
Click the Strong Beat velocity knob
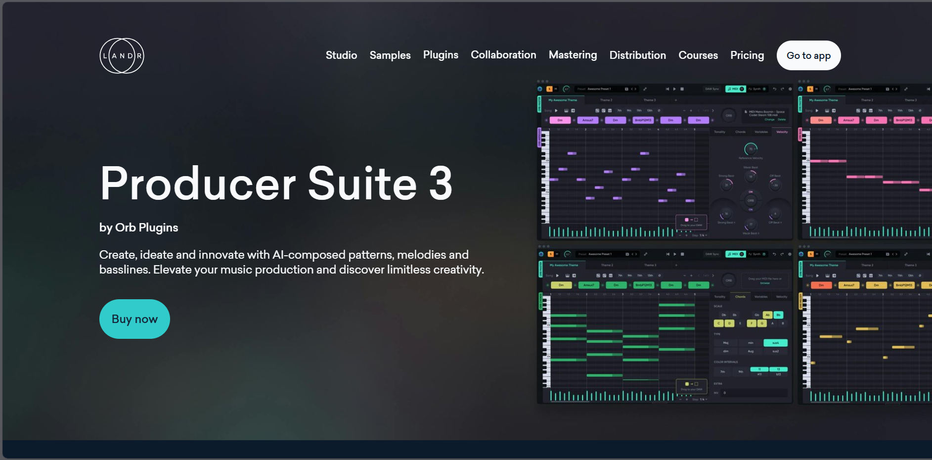tap(726, 185)
